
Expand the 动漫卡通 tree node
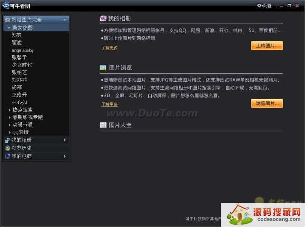(x=9, y=125)
